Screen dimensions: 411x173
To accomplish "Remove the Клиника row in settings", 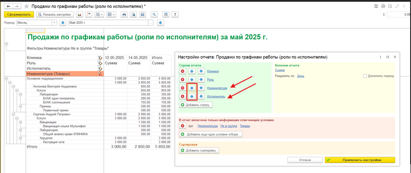I will pyautogui.click(x=183, y=71).
